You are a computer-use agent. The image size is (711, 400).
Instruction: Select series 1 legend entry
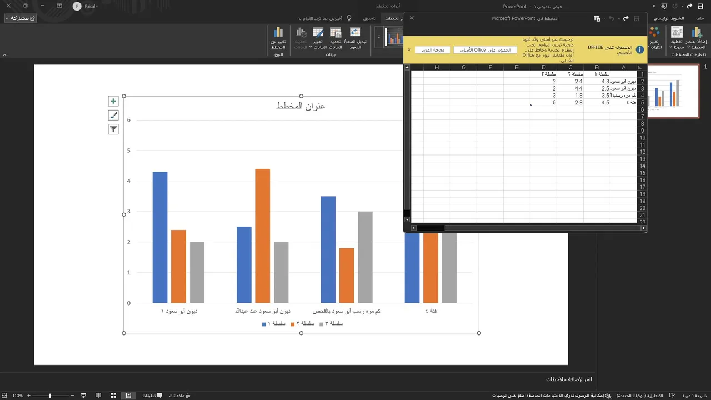274,323
